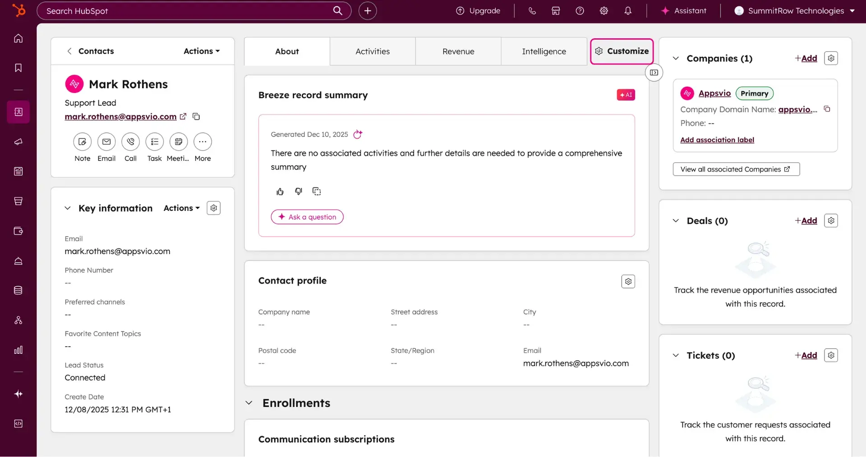Open notifications from the bell icon
Image resolution: width=866 pixels, height=457 pixels.
click(x=628, y=10)
